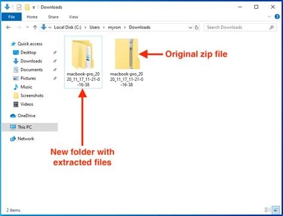Show hidden path with double chevron
This screenshot has height=216, width=283.
pos(50,27)
